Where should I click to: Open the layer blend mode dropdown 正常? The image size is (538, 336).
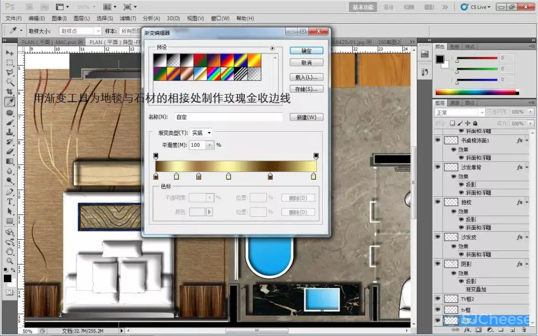(459, 112)
